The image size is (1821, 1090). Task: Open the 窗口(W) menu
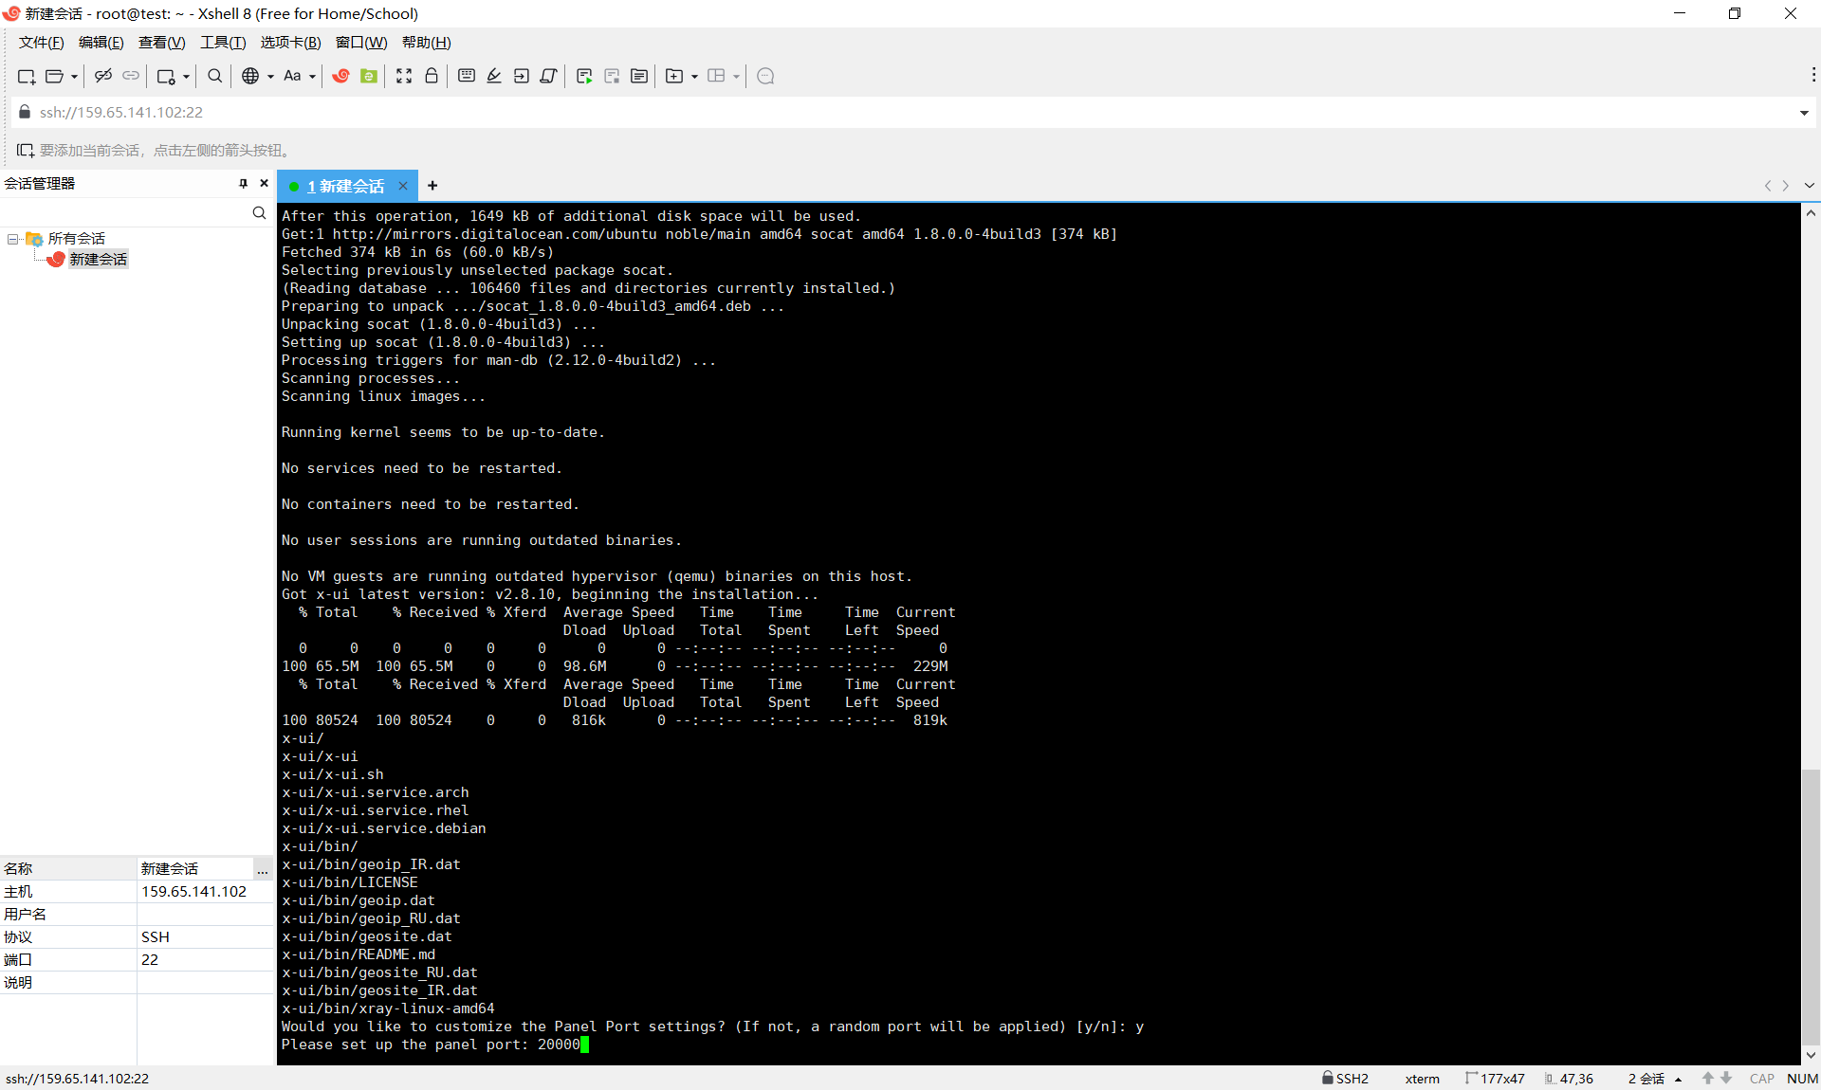[361, 43]
